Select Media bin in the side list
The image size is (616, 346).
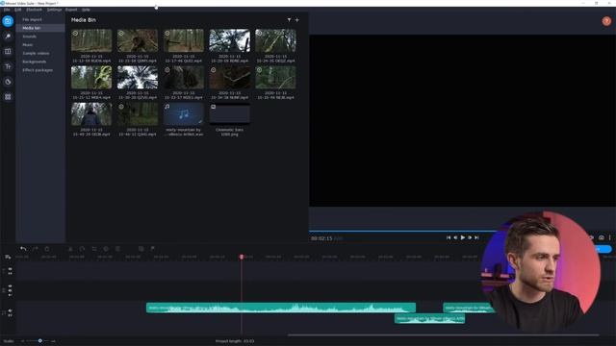coord(40,28)
